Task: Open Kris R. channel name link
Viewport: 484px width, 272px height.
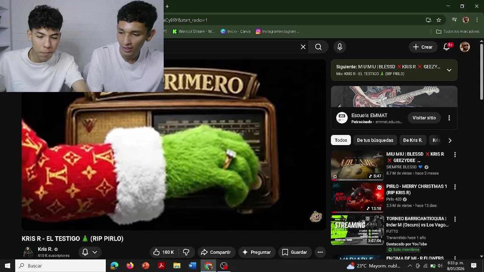Action: click(45, 249)
